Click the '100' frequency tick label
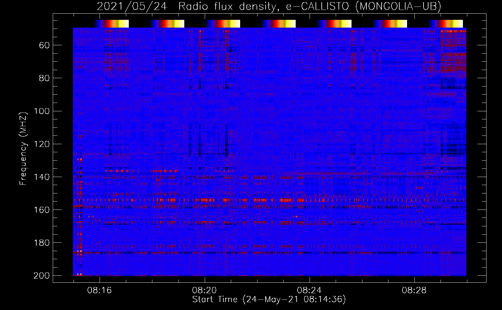Screen dimensions: 502x310 coord(42,111)
